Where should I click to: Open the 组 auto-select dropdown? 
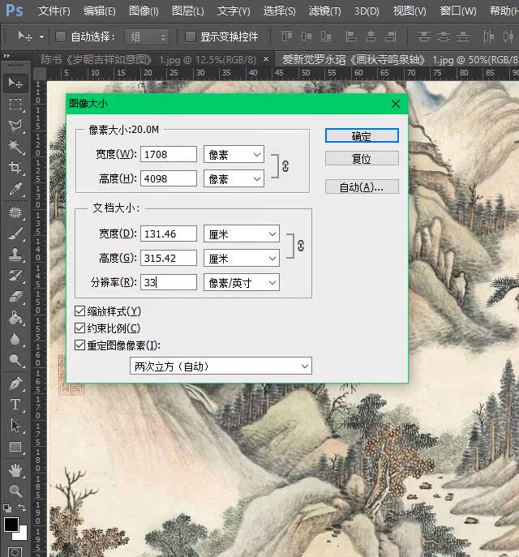[x=146, y=36]
